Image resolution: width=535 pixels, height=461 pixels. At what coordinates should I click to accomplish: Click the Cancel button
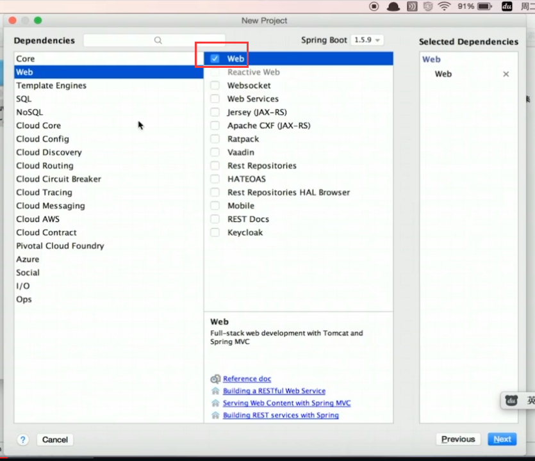[55, 439]
